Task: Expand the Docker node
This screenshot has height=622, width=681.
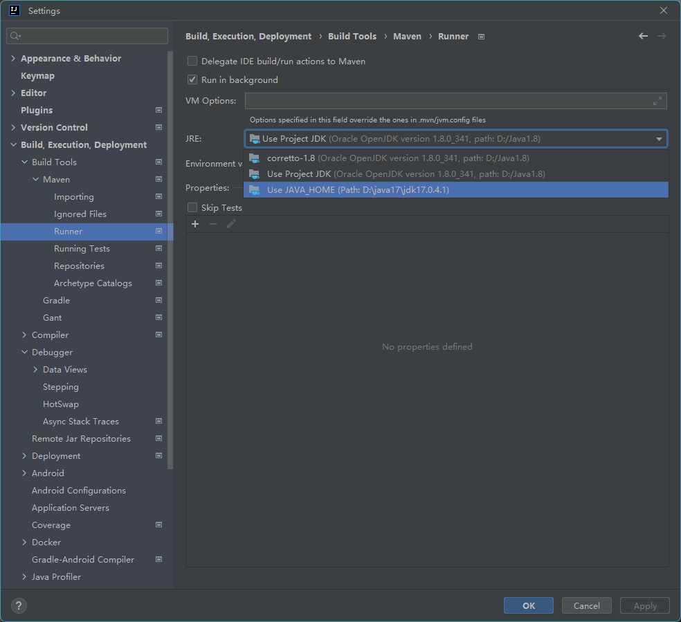Action: [24, 543]
